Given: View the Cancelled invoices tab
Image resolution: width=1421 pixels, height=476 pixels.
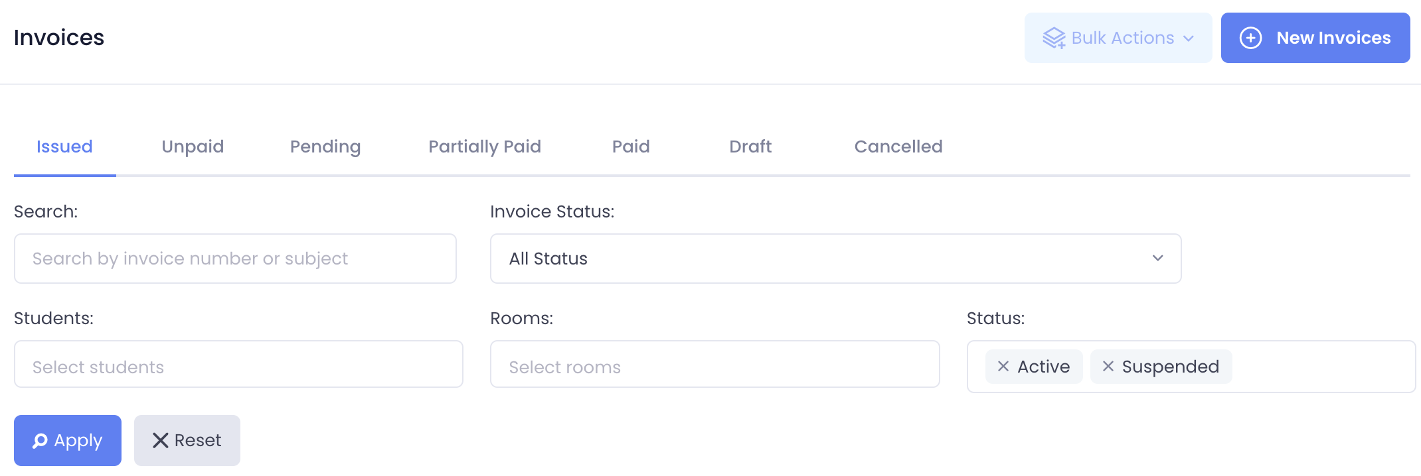Looking at the screenshot, I should point(898,147).
